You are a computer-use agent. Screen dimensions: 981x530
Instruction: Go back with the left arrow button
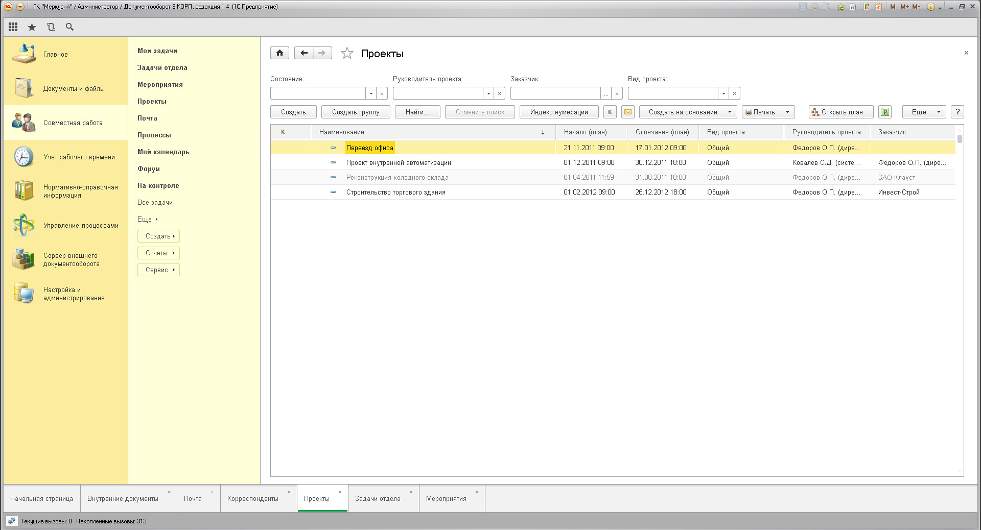coord(304,53)
